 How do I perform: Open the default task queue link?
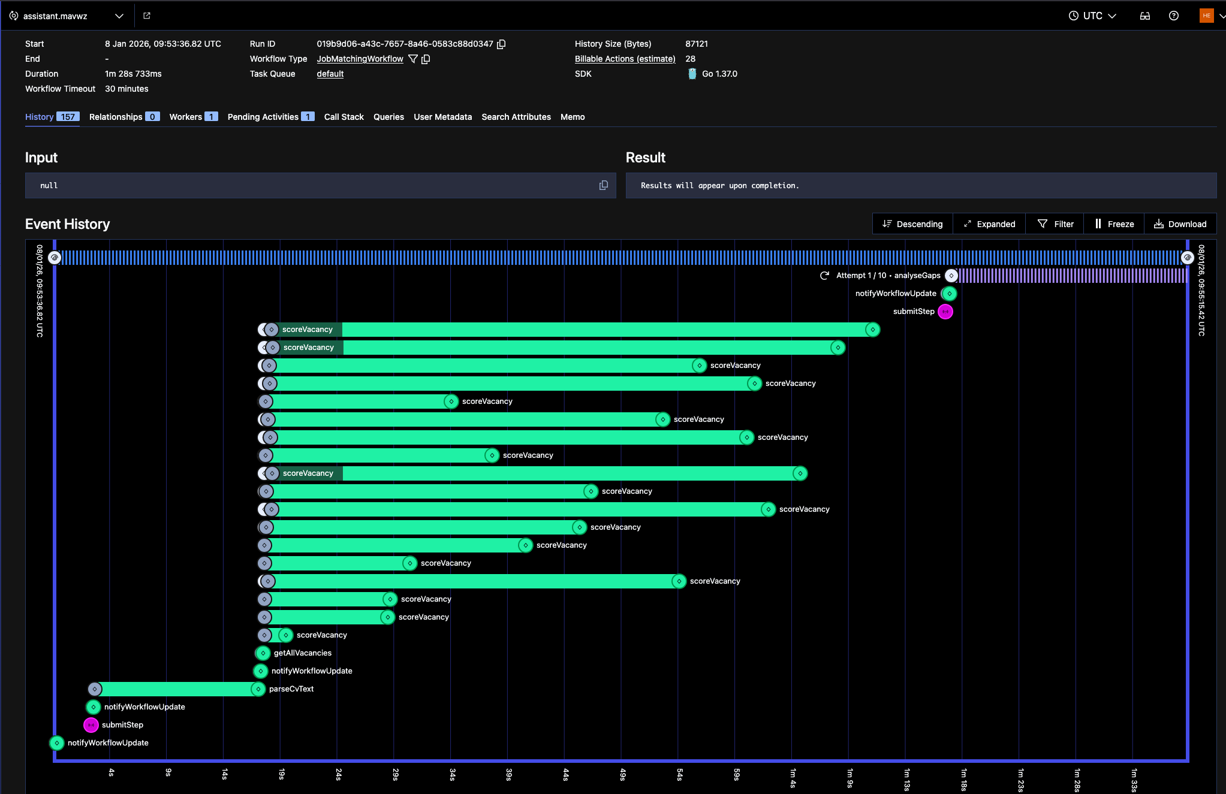330,74
